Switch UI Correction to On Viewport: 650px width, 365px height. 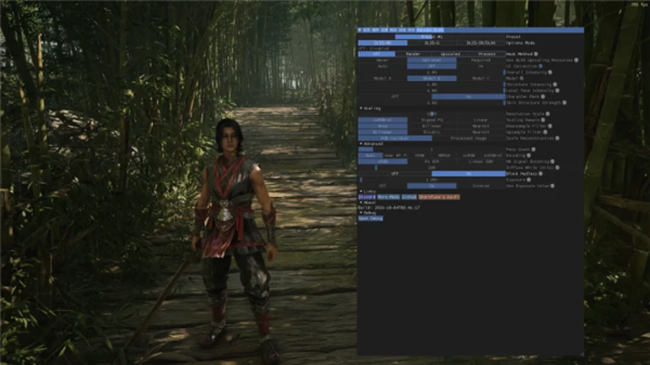tap(481, 66)
